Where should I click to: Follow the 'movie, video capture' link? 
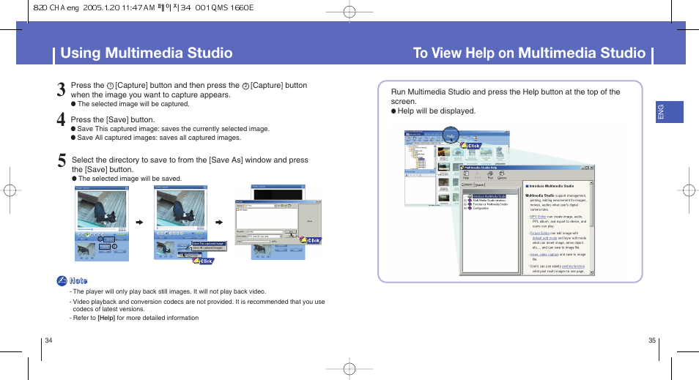(x=544, y=254)
